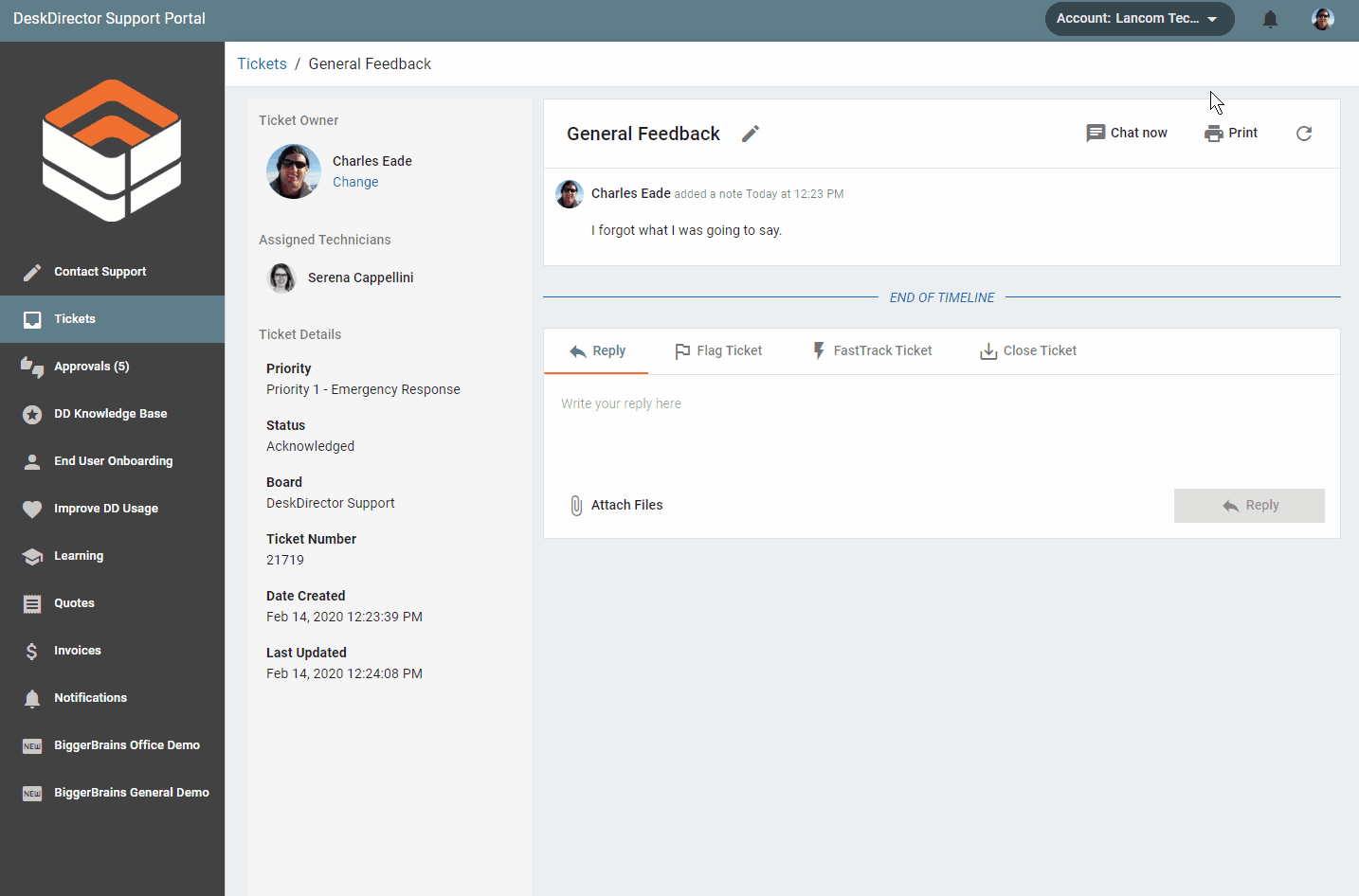
Task: Click the Attach Files paperclip
Action: tap(576, 506)
